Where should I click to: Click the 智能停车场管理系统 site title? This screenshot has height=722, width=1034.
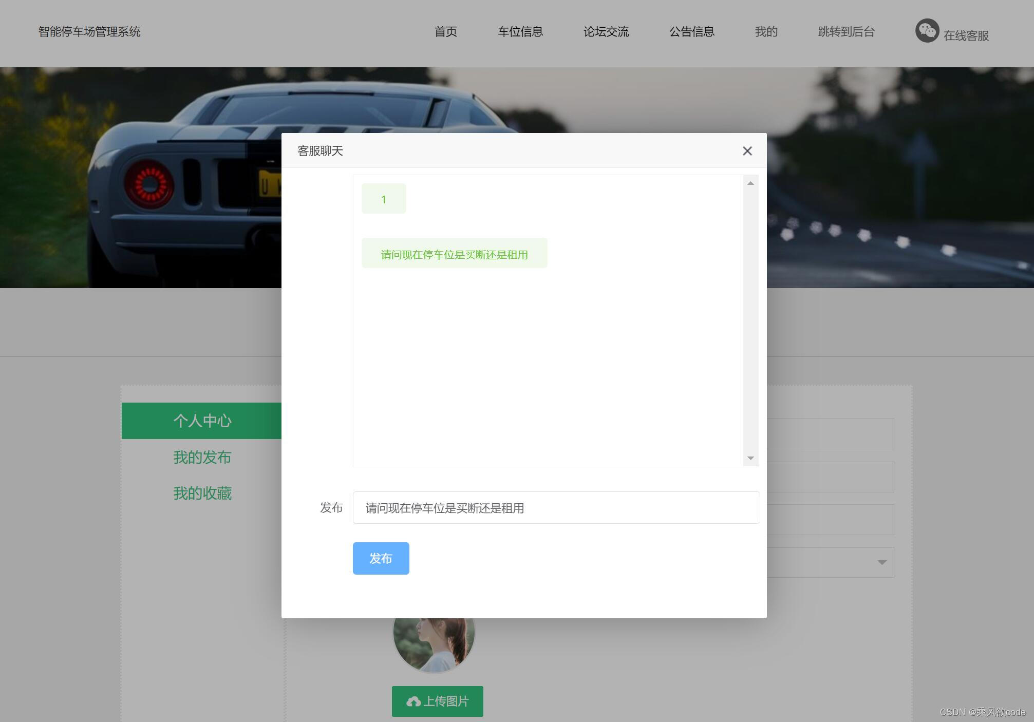(89, 32)
